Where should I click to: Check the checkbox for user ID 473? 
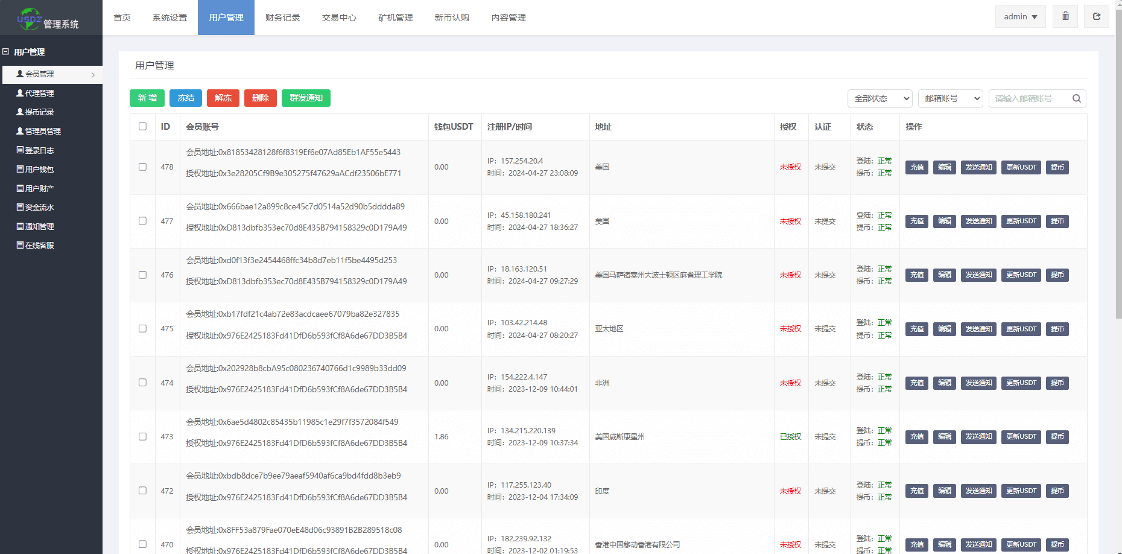(x=142, y=436)
